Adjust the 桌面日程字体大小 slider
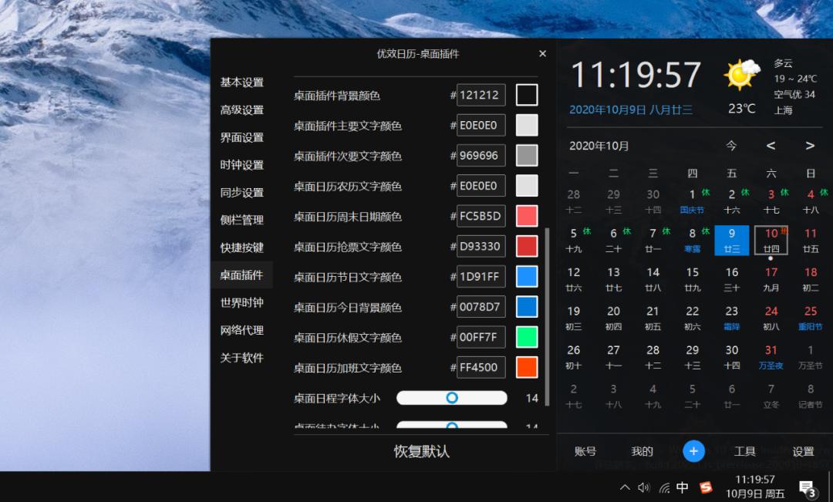 point(451,397)
